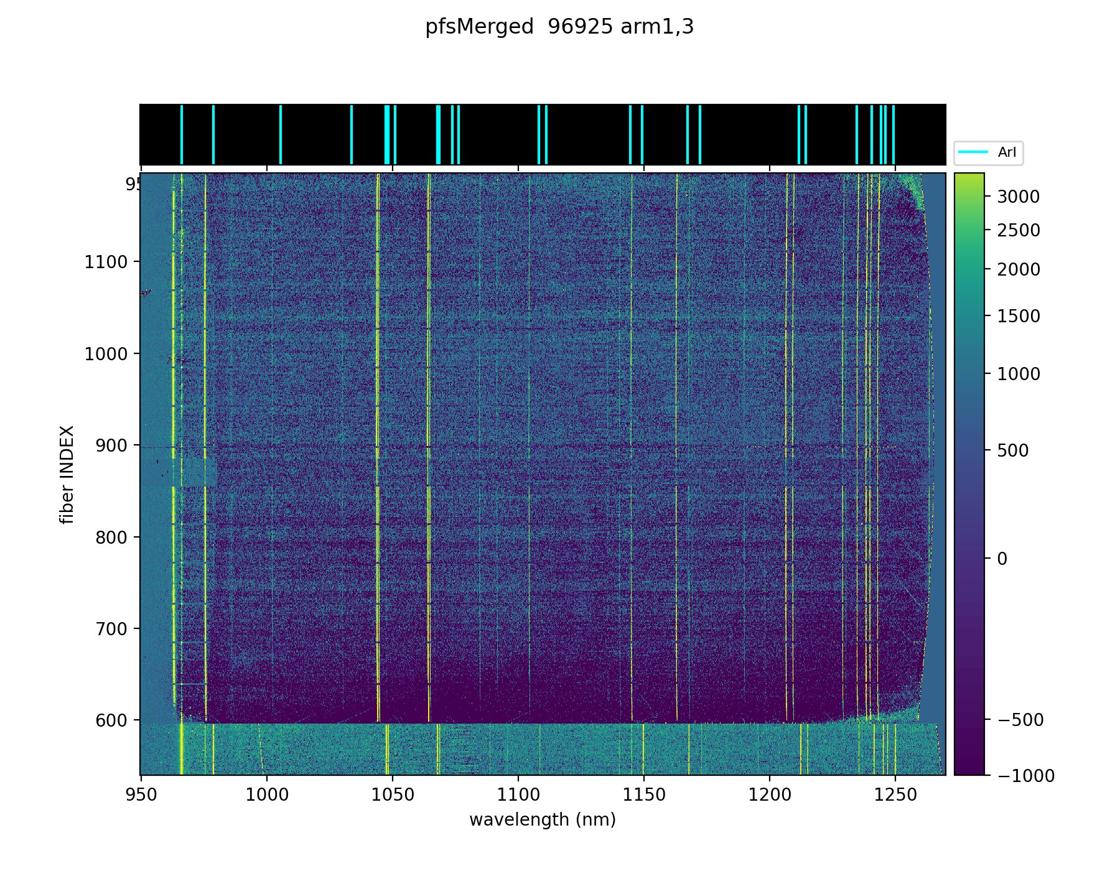This screenshot has width=1120, height=871.
Task: Click the 1100 x-axis wavelength tick label
Action: [518, 794]
